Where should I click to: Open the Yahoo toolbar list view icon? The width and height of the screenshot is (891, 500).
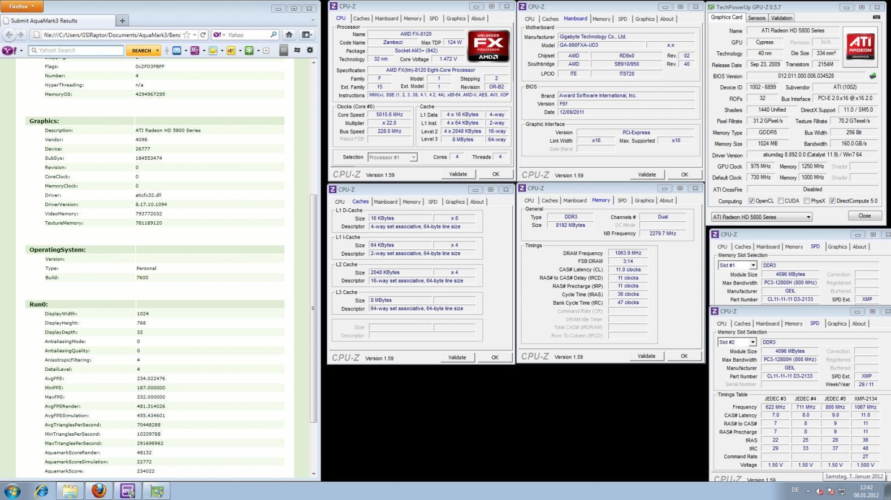coord(284,50)
